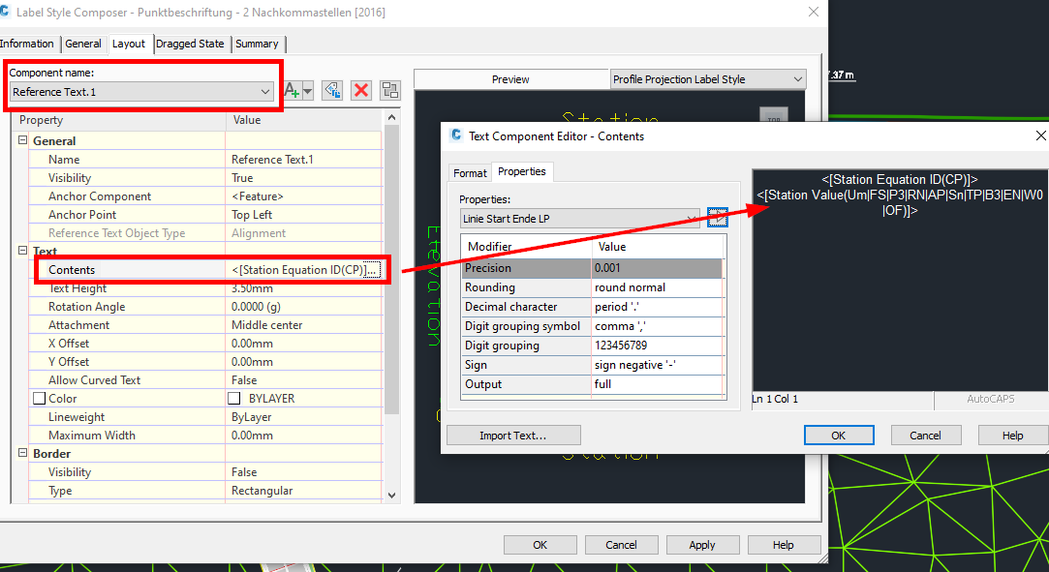Screen dimensions: 1049x572
Task: Open the Profile Projection Label Style selector
Action: point(707,78)
